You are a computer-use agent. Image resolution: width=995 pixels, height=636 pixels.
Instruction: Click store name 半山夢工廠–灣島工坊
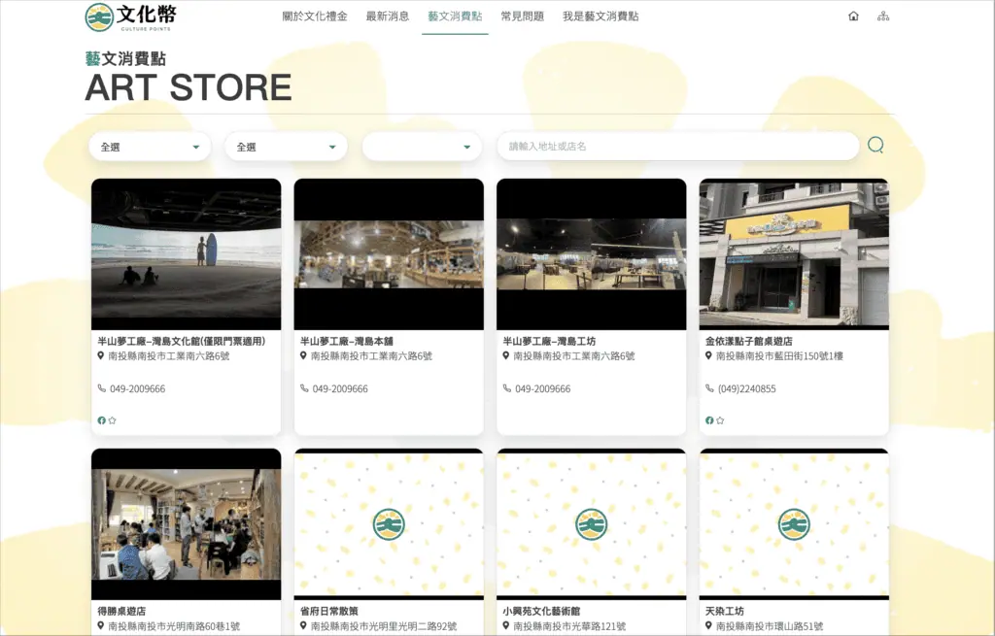549,341
